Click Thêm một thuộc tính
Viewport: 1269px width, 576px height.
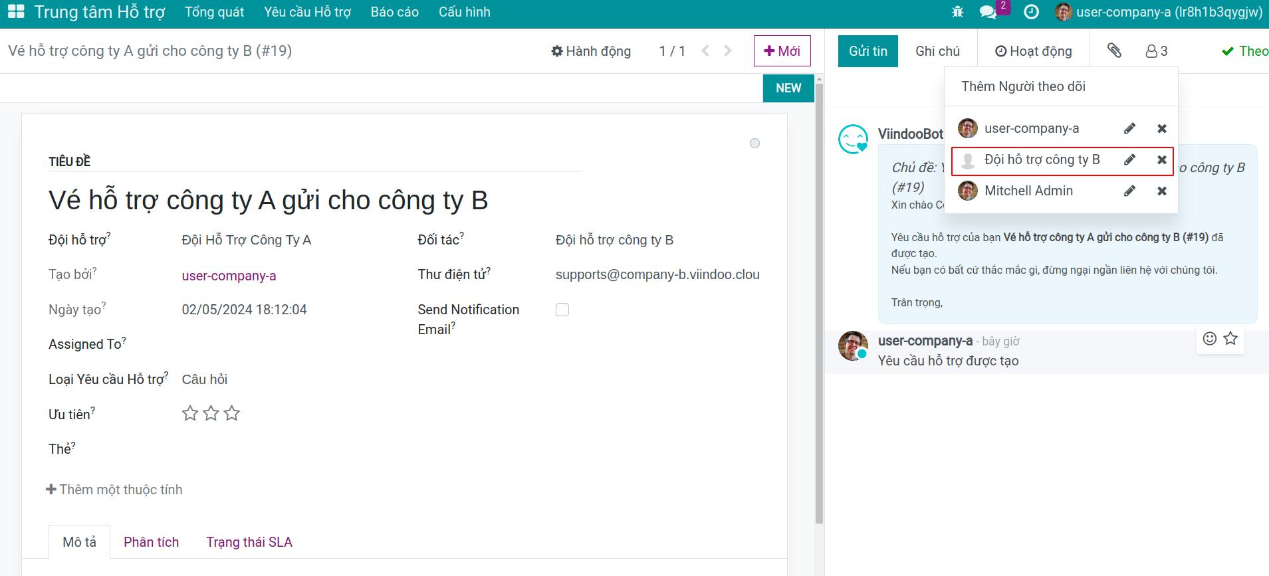coord(114,490)
